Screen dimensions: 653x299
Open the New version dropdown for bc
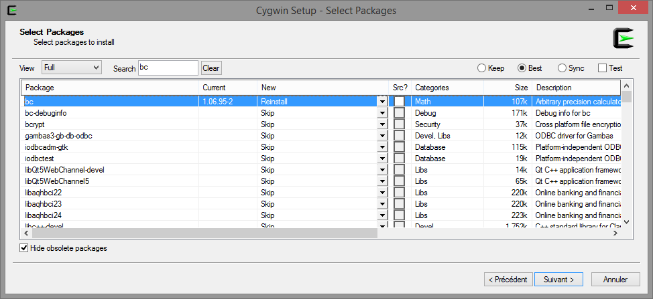tap(382, 101)
